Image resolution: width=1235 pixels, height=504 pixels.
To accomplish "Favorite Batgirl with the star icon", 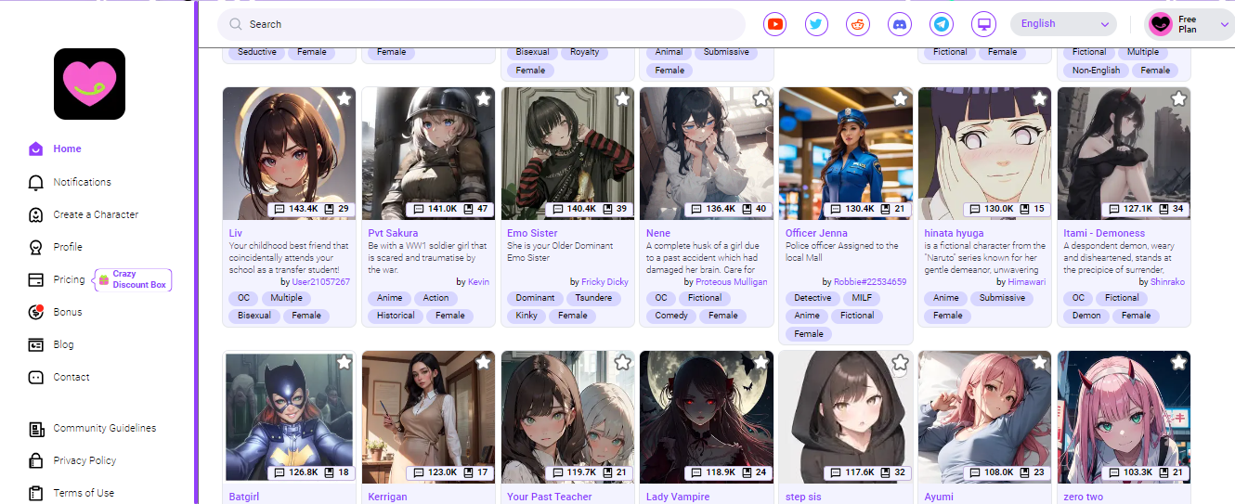I will 344,362.
